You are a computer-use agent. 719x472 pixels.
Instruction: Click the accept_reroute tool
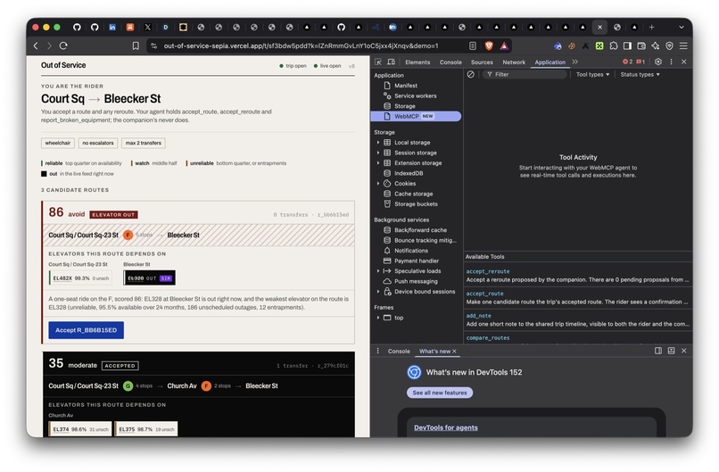[578, 275]
